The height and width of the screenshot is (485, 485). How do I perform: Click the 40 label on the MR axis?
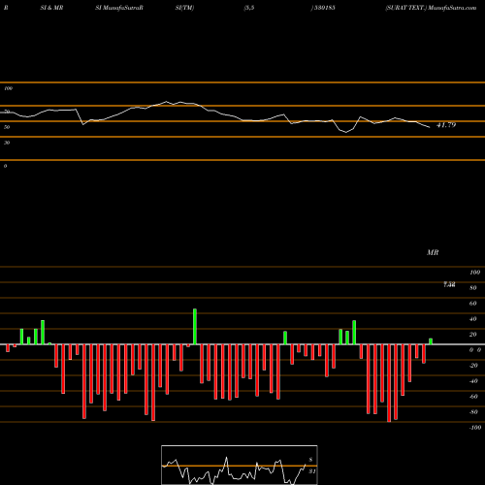click(473, 319)
